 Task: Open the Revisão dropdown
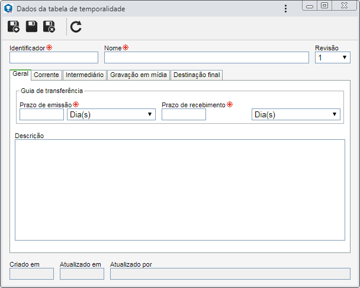click(332, 57)
